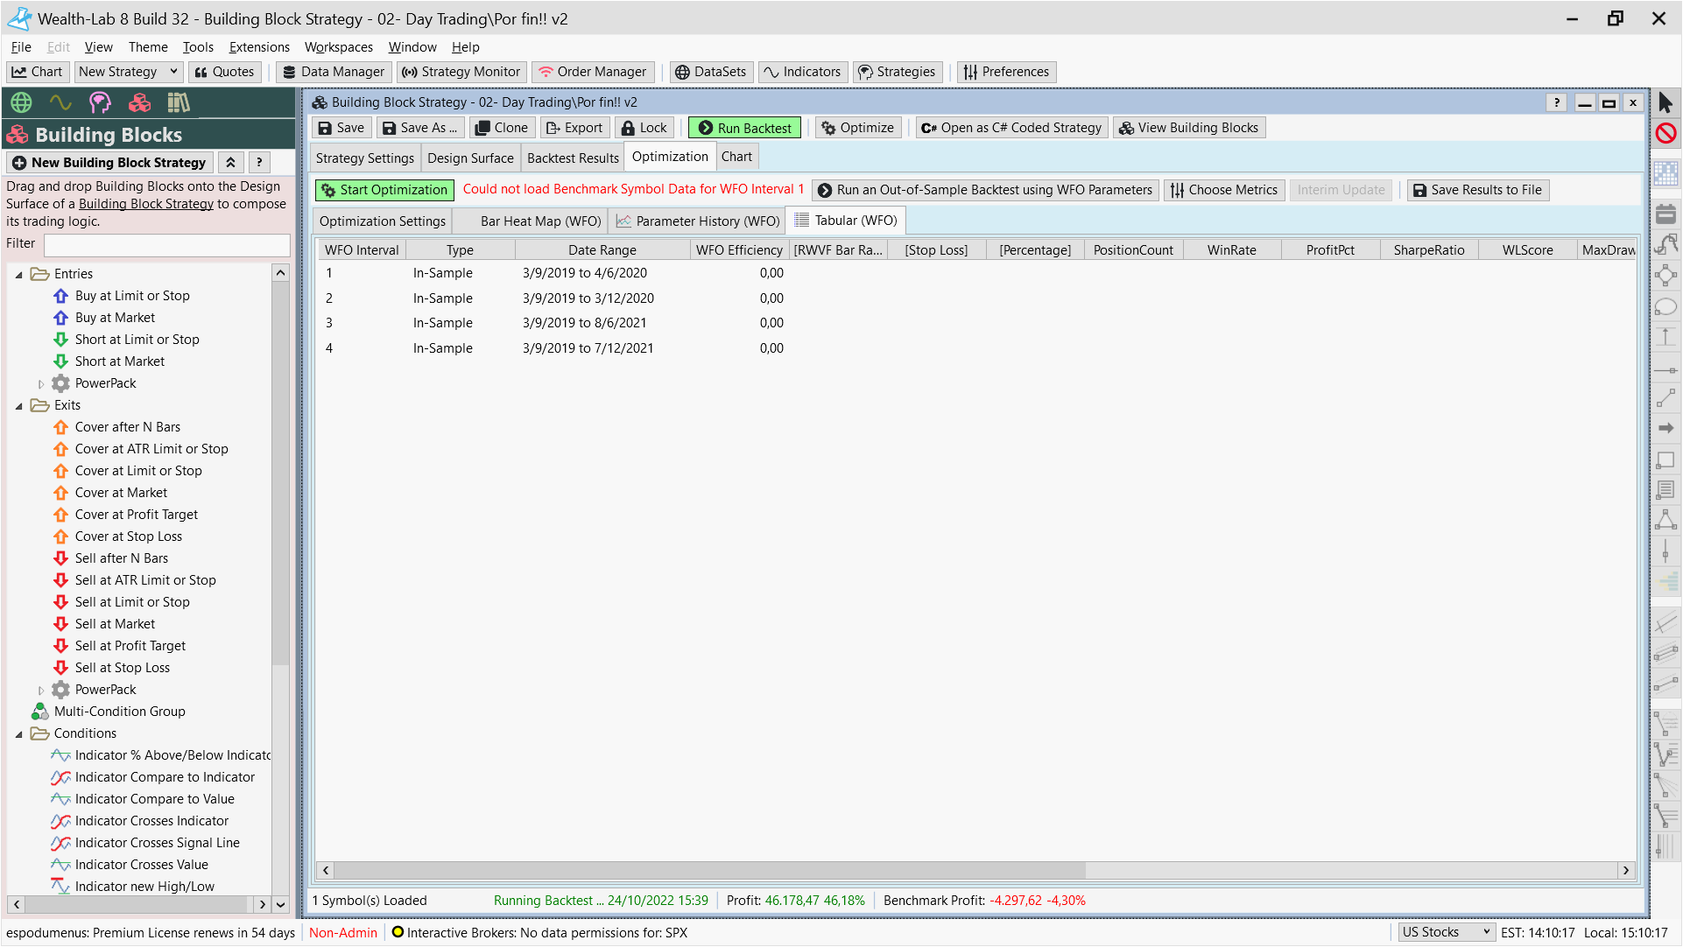Follow the Building Block Strategy link
The width and height of the screenshot is (1683, 947).
click(146, 204)
